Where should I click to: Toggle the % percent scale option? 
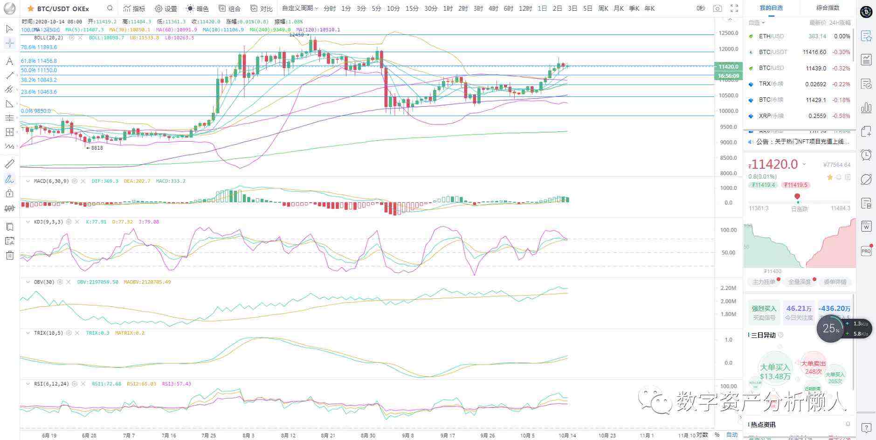(717, 435)
